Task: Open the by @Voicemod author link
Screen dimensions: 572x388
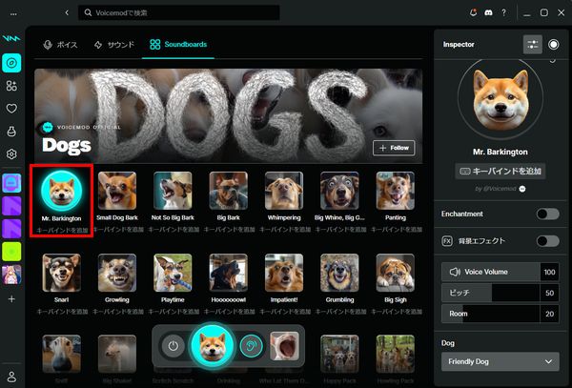Action: [500, 189]
